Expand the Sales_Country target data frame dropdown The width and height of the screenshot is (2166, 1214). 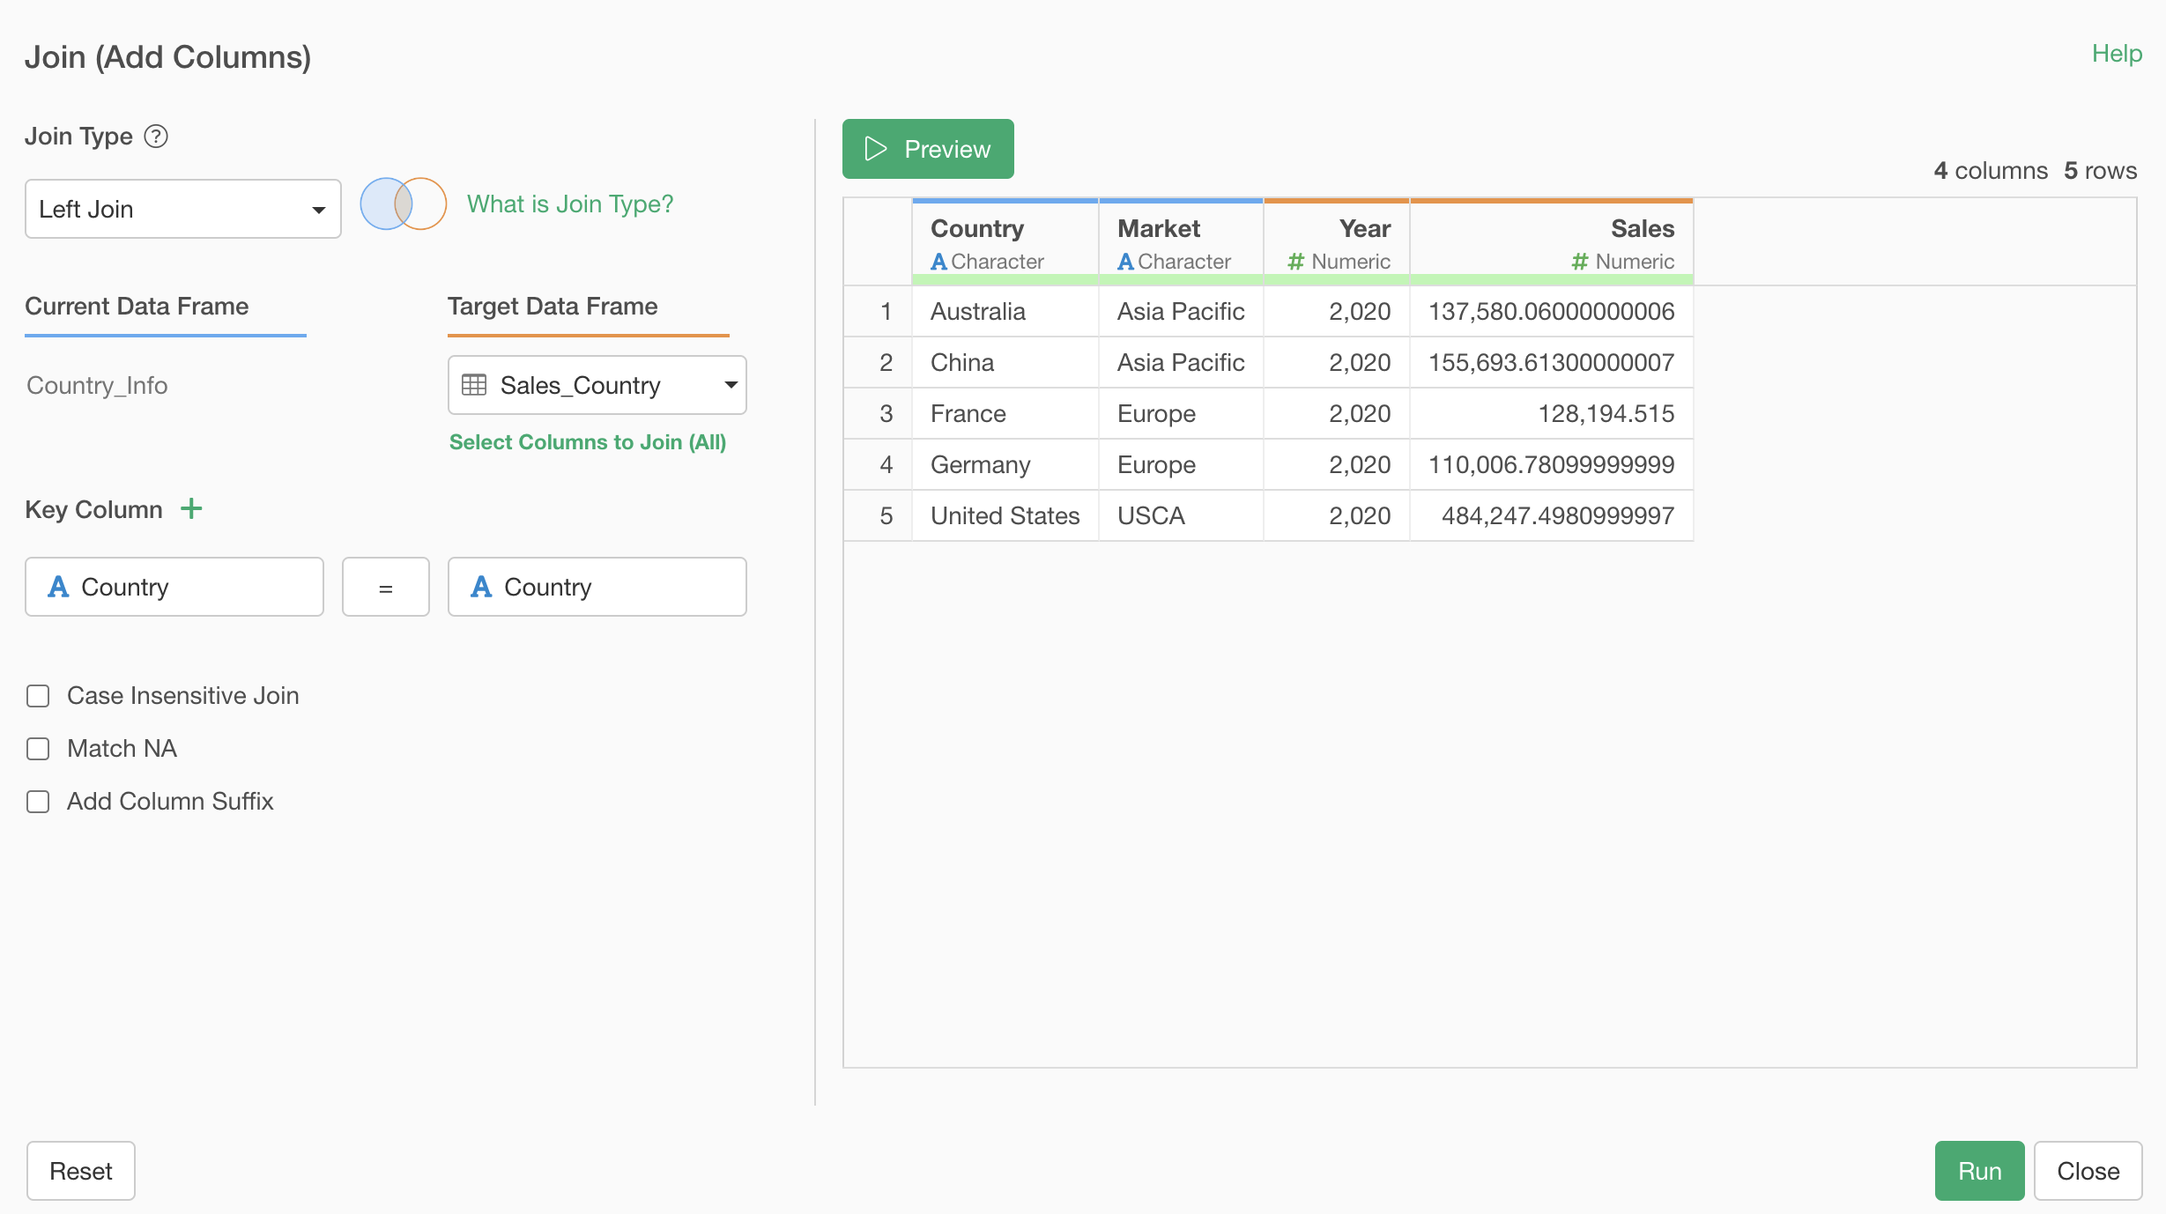597,385
